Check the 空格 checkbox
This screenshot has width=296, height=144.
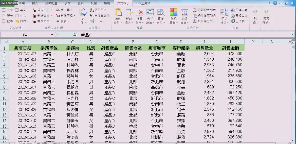4,10
